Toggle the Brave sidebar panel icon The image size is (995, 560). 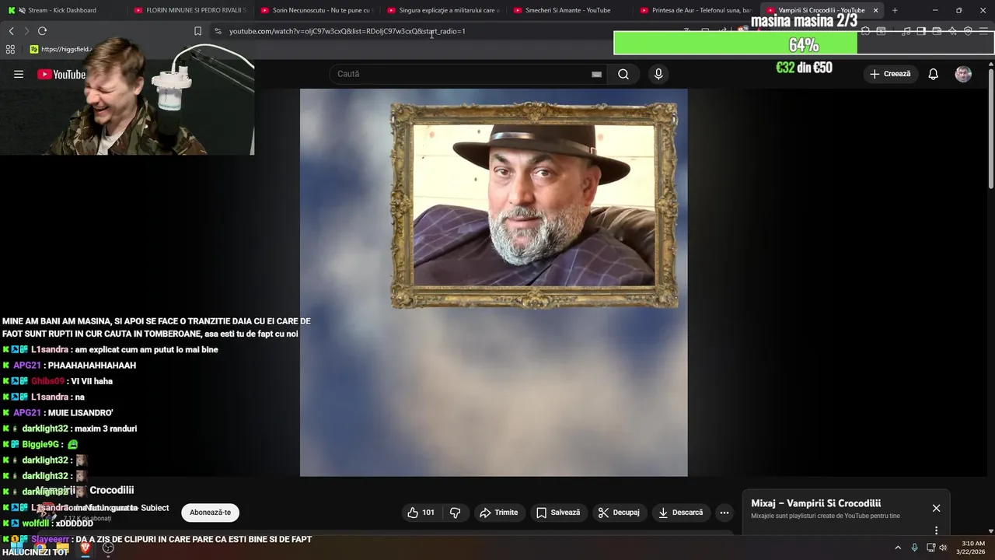(x=921, y=31)
